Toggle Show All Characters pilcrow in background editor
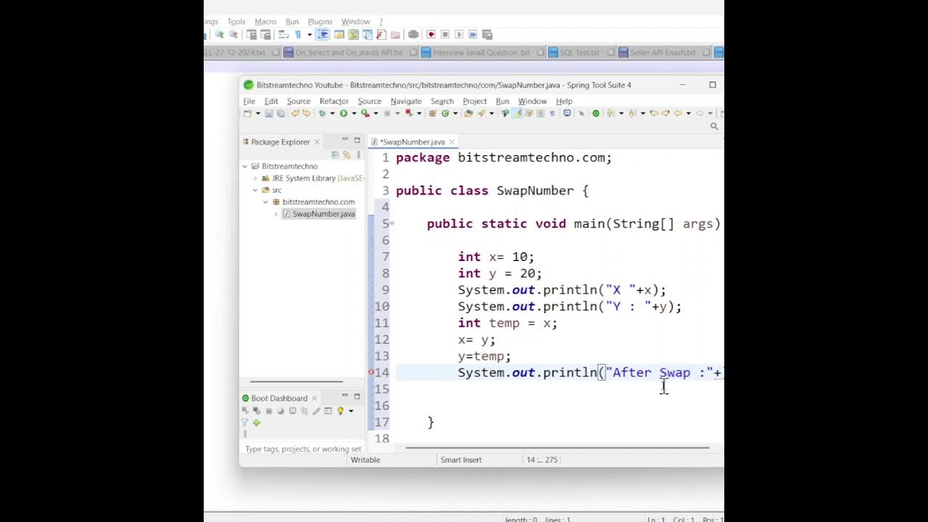Image resolution: width=928 pixels, height=522 pixels. click(297, 34)
